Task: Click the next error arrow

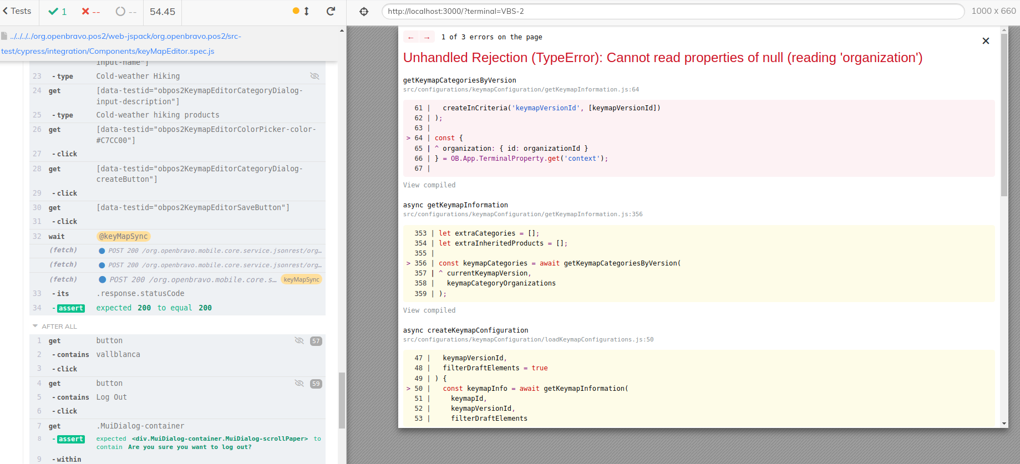Action: pos(427,37)
